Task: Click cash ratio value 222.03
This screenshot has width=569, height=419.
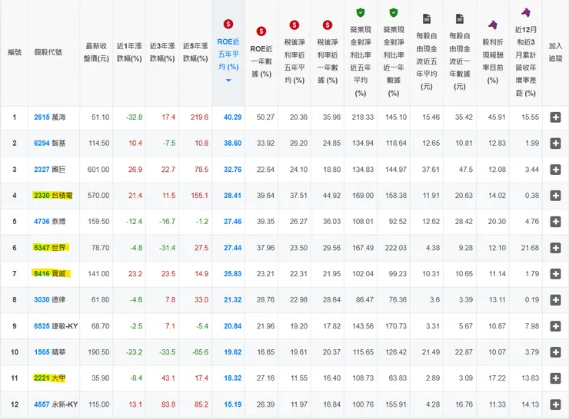Action: point(396,248)
